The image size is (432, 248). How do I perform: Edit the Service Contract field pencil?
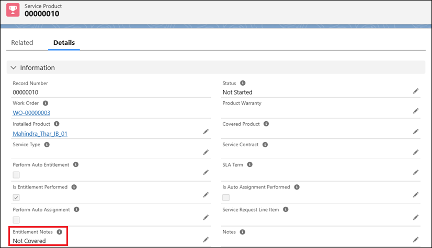coord(416,152)
